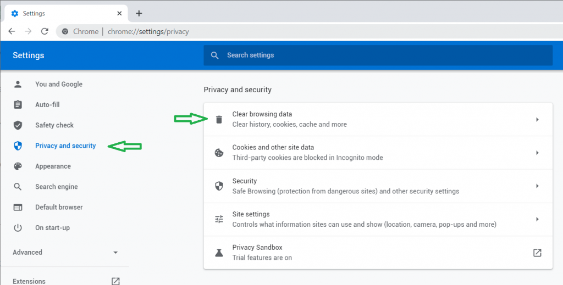Expand the Advanced section arrow
Image resolution: width=563 pixels, height=285 pixels.
(115, 253)
